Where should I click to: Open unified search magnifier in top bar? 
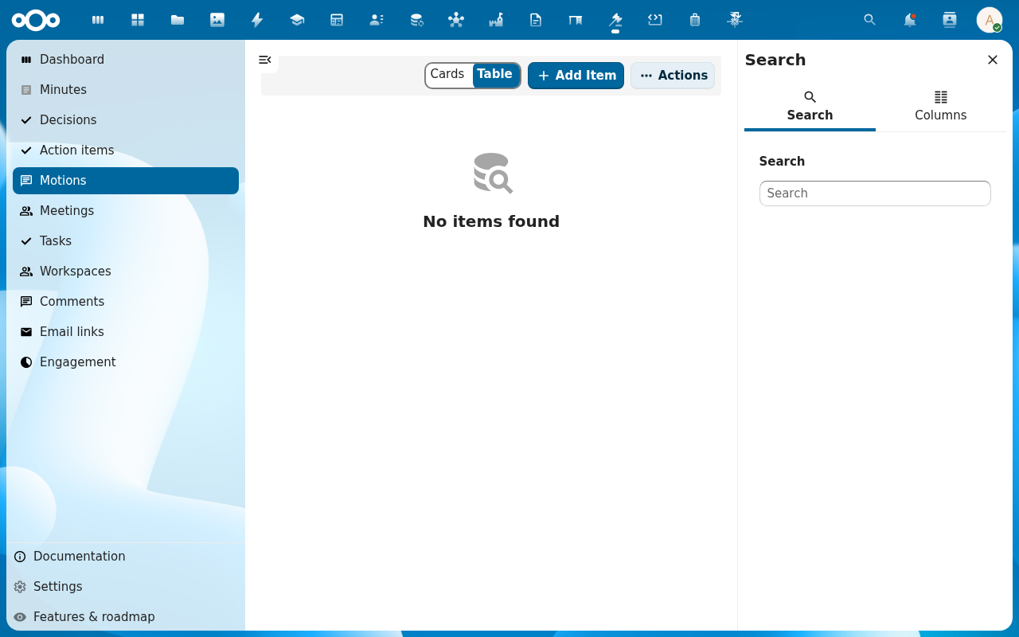(870, 20)
